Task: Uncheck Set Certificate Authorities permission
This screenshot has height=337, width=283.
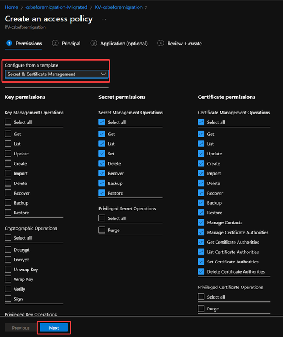Action: pyautogui.click(x=201, y=262)
